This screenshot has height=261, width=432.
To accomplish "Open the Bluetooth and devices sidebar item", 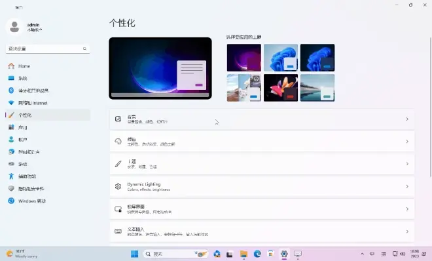I will (47, 90).
